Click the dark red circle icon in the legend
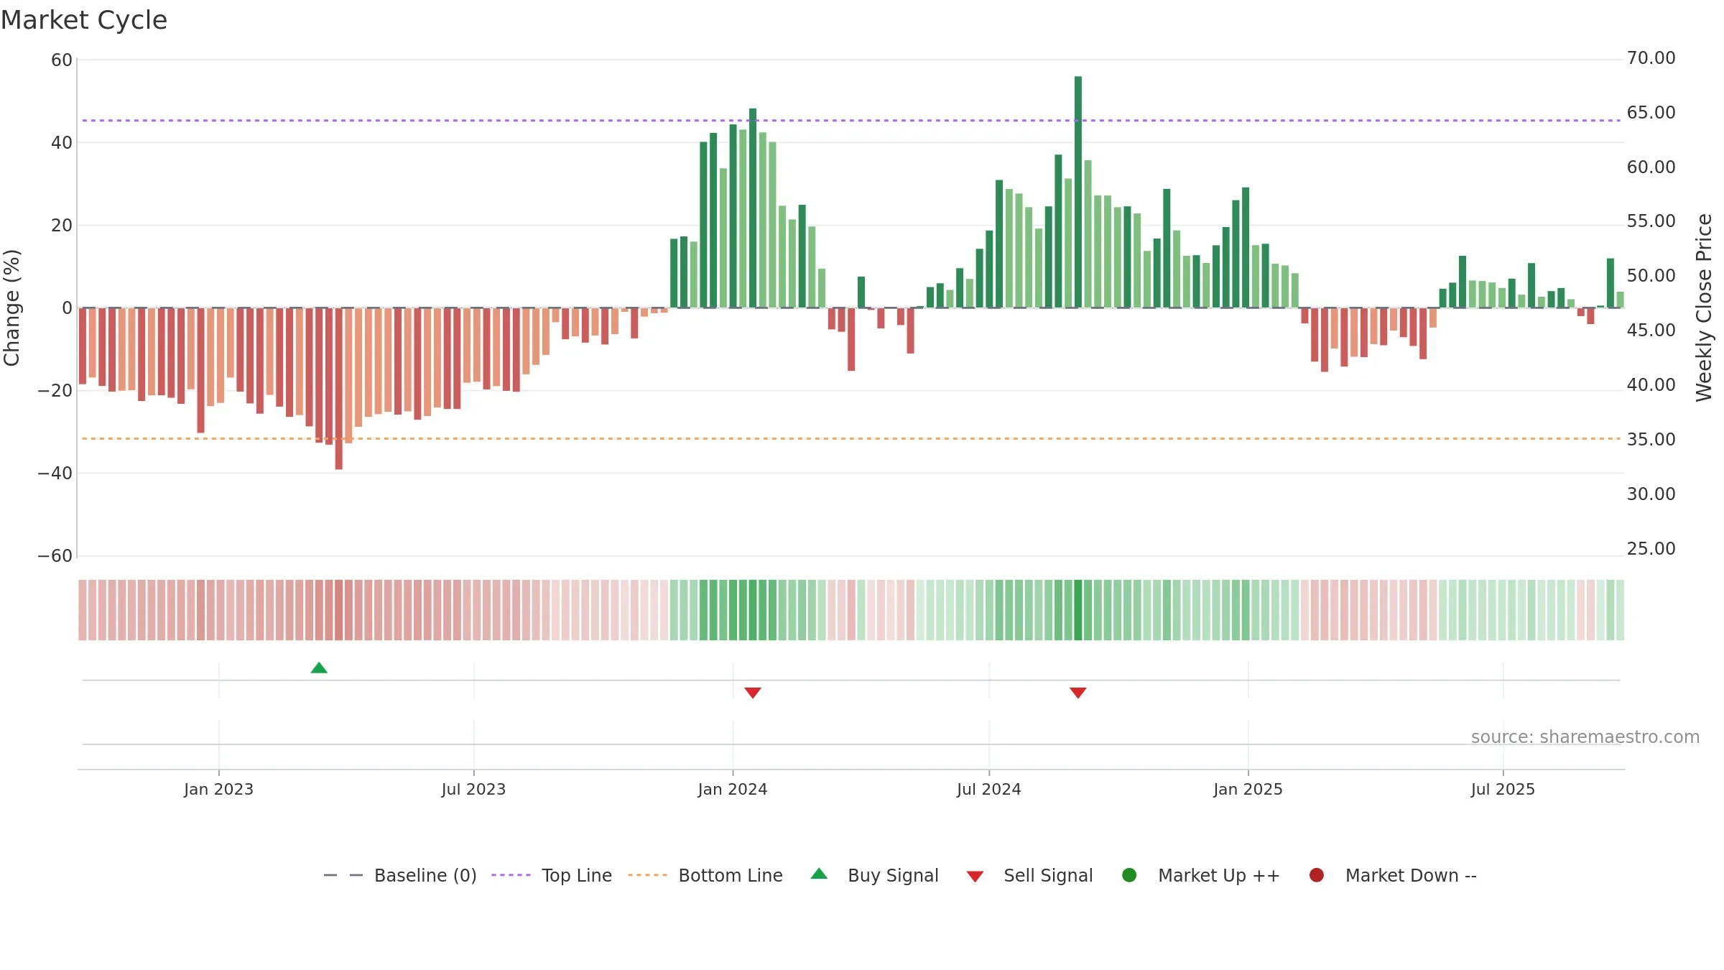 point(1317,875)
